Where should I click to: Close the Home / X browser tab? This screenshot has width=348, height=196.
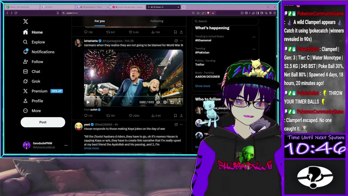pos(178,7)
